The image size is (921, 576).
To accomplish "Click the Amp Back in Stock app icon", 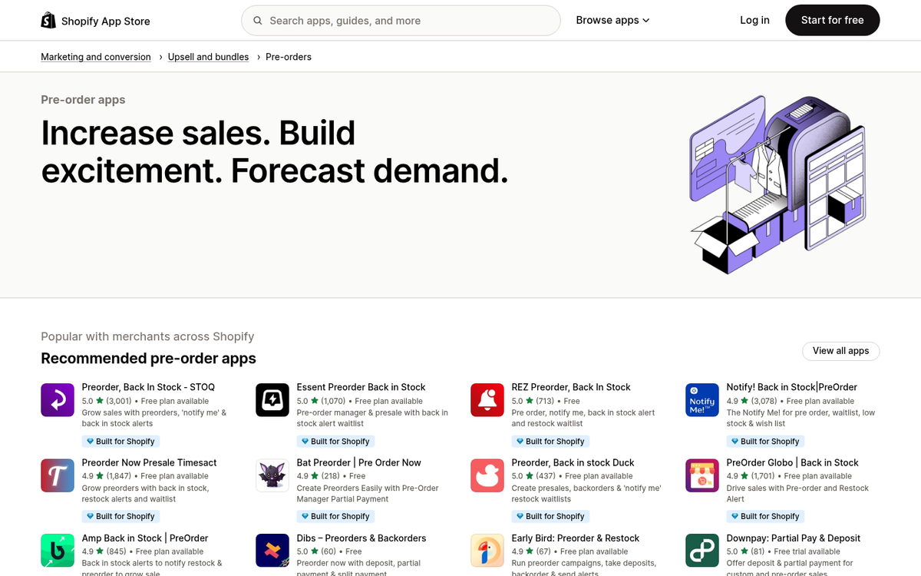I will pyautogui.click(x=58, y=550).
